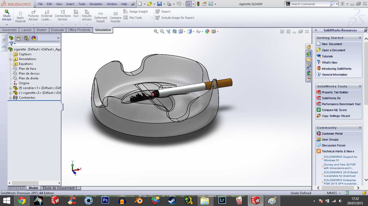Click the New document icon in toolbar
The width and height of the screenshot is (368, 206).
pyautogui.click(x=140, y=4)
